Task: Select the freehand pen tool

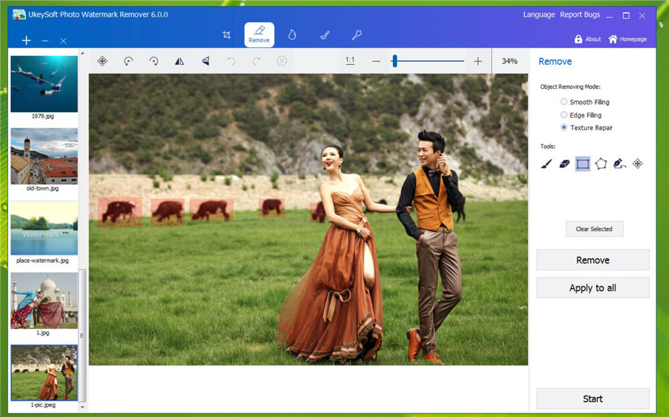Action: 619,164
